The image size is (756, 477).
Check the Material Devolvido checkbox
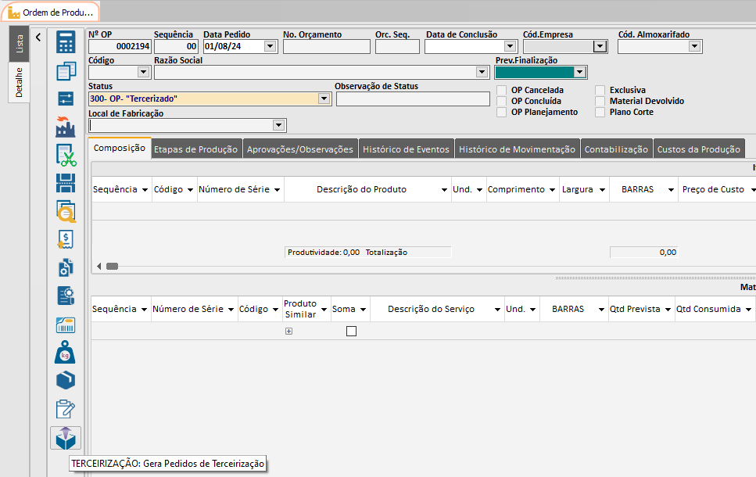[600, 102]
